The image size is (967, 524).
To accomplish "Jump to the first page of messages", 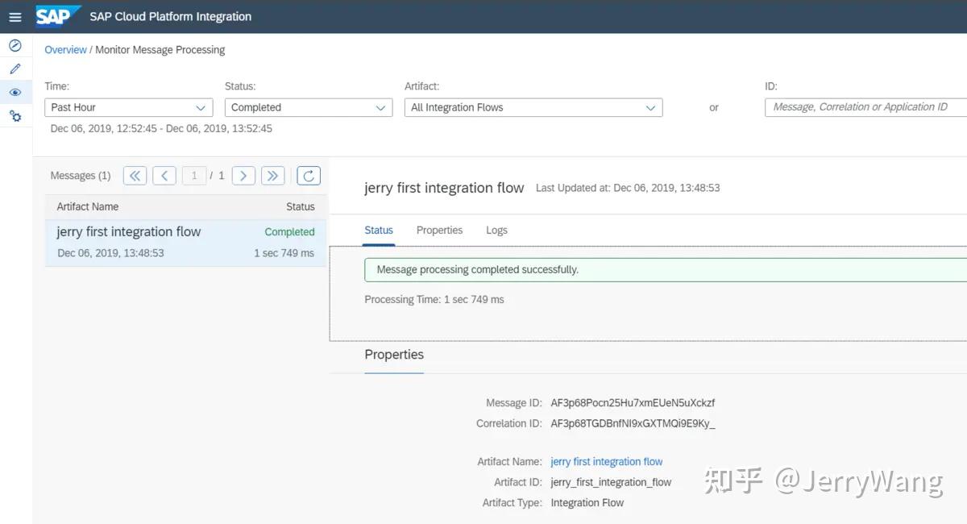I will pos(135,175).
